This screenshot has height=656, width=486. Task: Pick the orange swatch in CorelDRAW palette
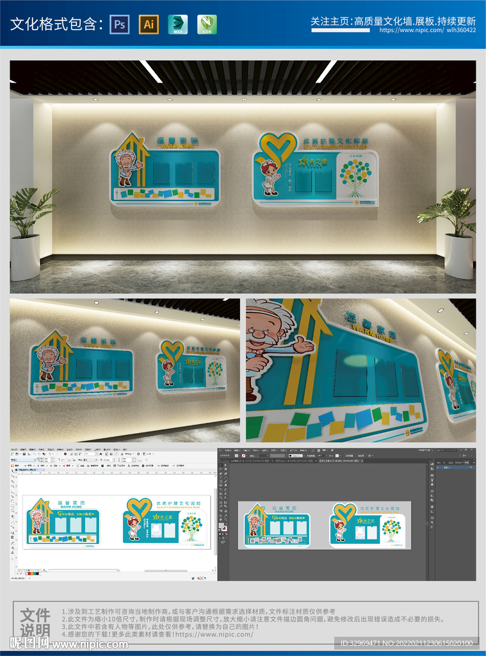[x=32, y=573]
